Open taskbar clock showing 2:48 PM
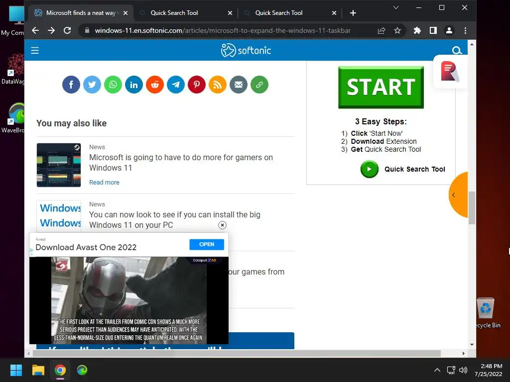 click(488, 370)
